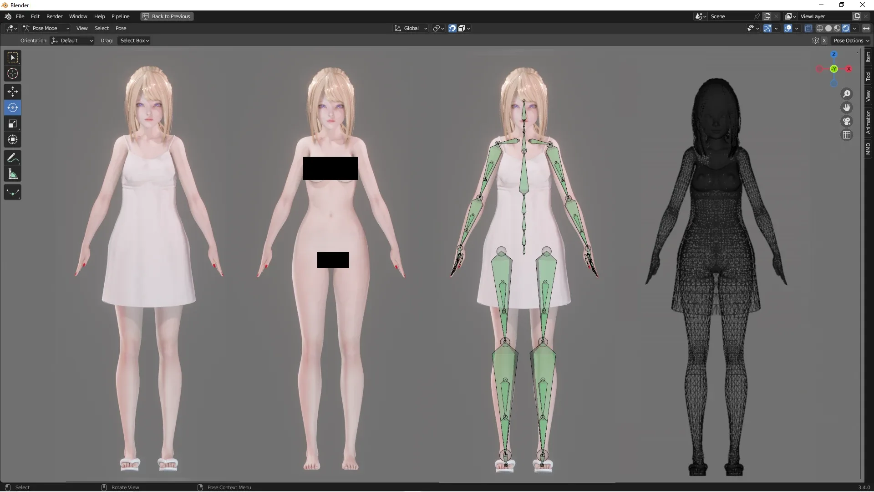Activate the Annotate tool

tap(12, 158)
